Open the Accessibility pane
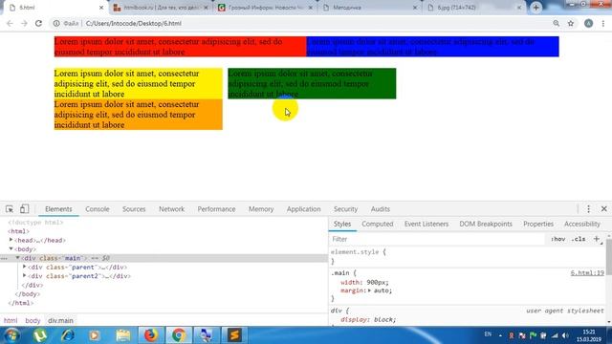 582,224
